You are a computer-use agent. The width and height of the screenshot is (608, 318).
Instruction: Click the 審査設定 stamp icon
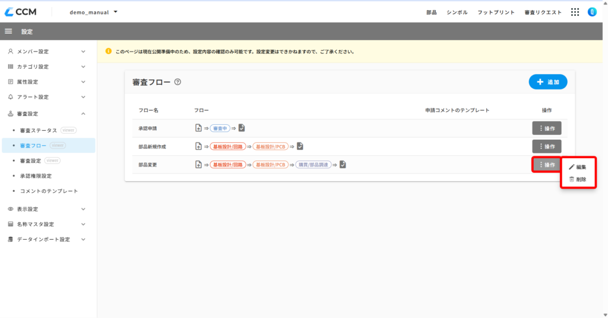11,114
